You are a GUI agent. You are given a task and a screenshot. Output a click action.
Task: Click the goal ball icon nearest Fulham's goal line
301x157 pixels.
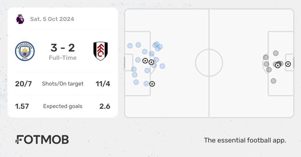click(288, 64)
